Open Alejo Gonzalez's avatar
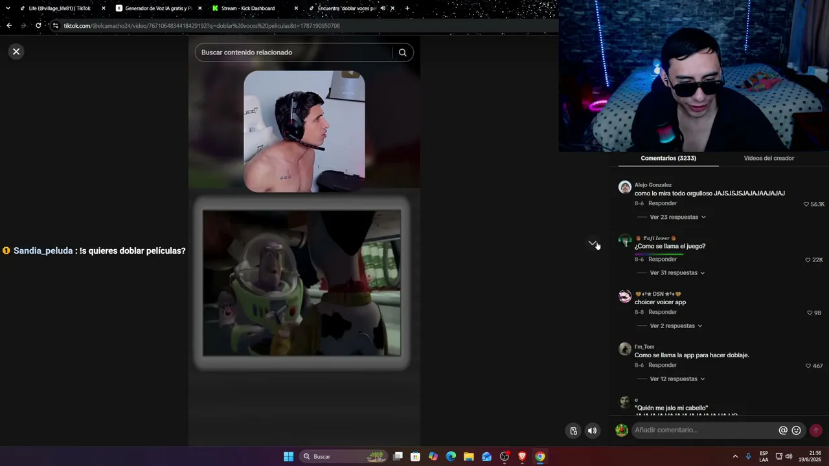 point(625,188)
